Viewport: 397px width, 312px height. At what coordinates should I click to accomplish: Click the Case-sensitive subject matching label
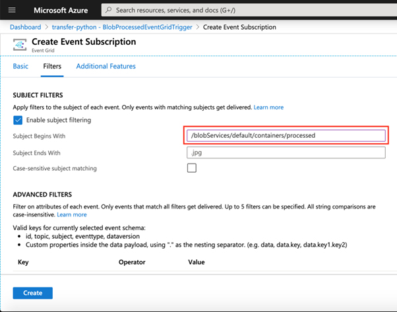click(55, 168)
